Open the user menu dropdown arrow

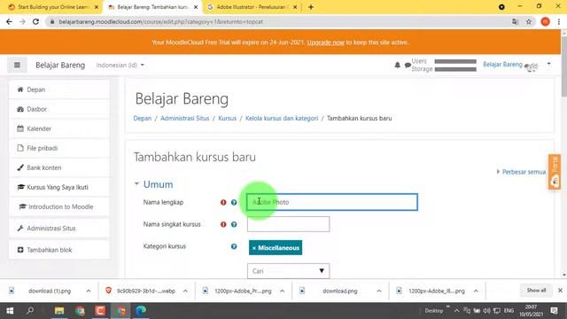[x=548, y=64]
